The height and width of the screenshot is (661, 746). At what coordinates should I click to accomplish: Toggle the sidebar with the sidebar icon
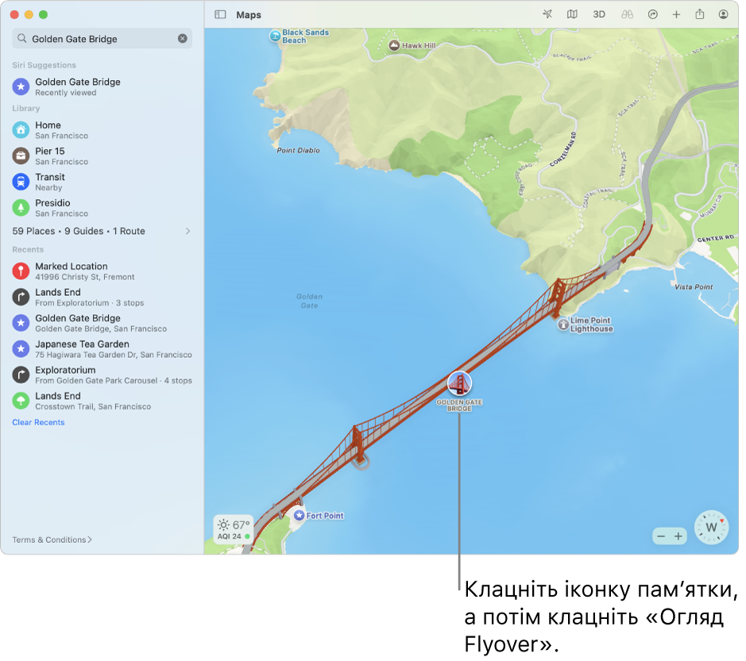(220, 15)
